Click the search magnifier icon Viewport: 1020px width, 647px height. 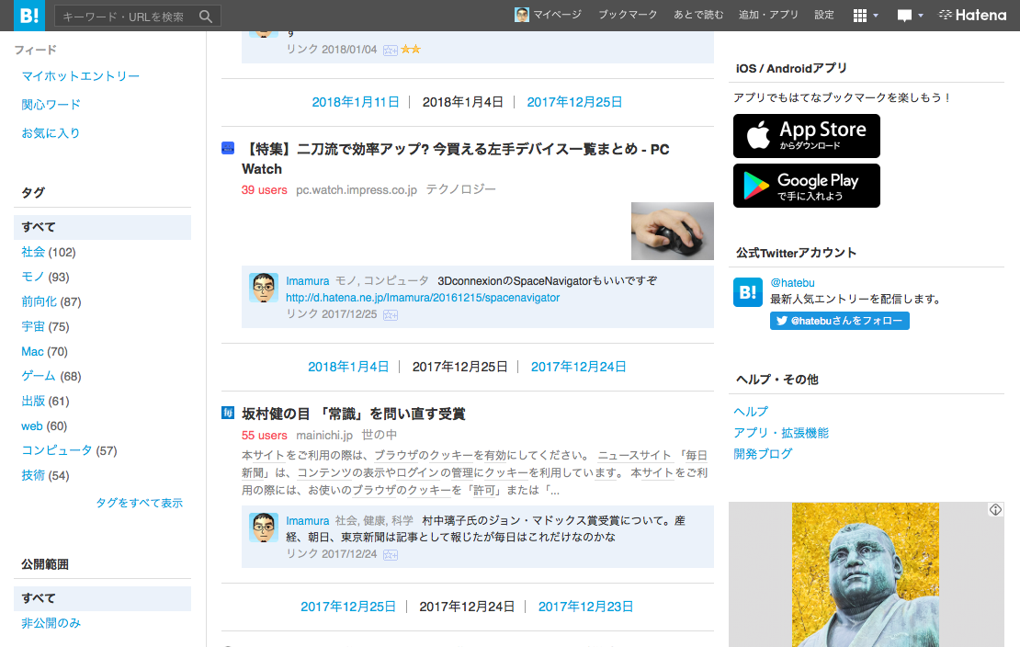pyautogui.click(x=206, y=17)
